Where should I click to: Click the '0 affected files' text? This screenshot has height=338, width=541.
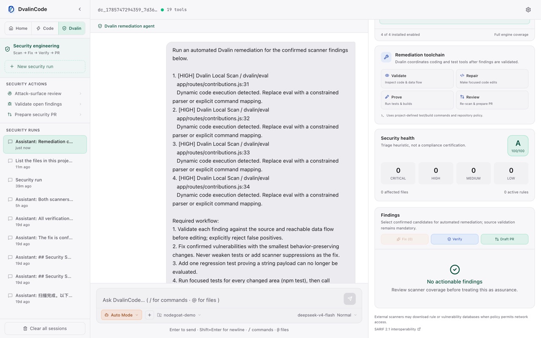pos(394,192)
